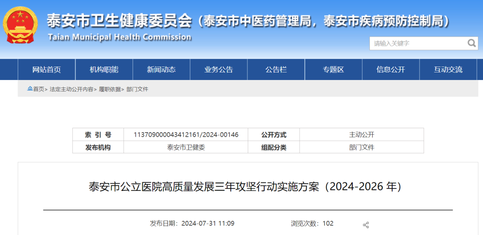Click the 首页 breadcrumb link
The height and width of the screenshot is (235, 483).
pyautogui.click(x=38, y=89)
